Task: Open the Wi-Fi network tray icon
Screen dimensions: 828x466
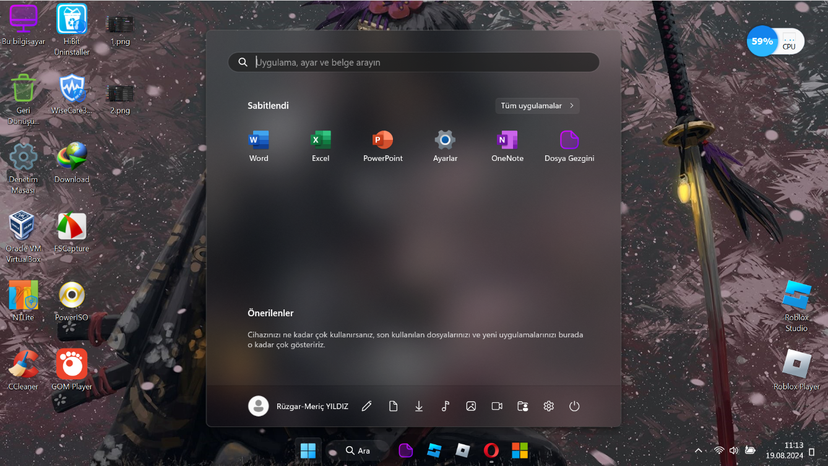Action: tap(718, 451)
